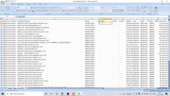Expand the cell styles gallery
The image size is (170, 96).
[125, 11]
